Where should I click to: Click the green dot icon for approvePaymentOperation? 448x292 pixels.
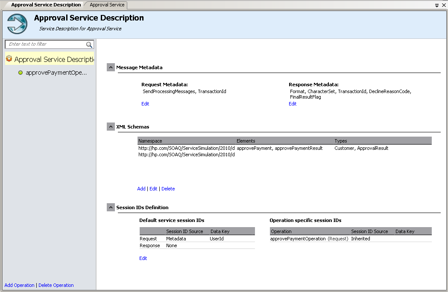(x=20, y=73)
